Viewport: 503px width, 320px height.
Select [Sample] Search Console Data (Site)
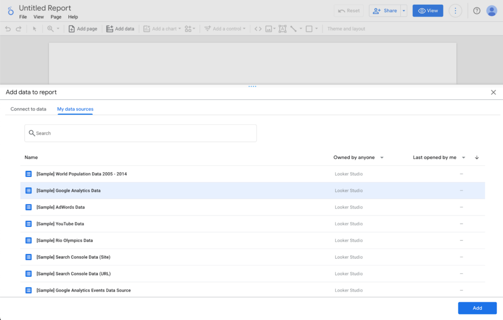252,257
